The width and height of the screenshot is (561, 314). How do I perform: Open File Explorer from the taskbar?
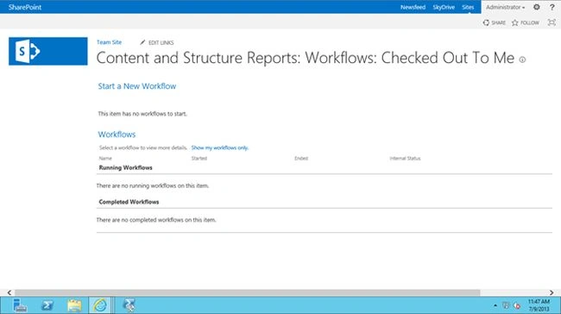(x=74, y=305)
